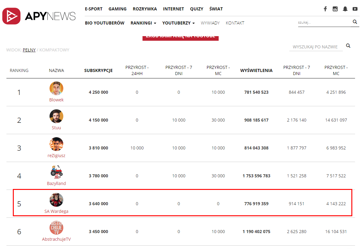Click the NAZWA column header
This screenshot has height=249, width=363.
tap(56, 70)
